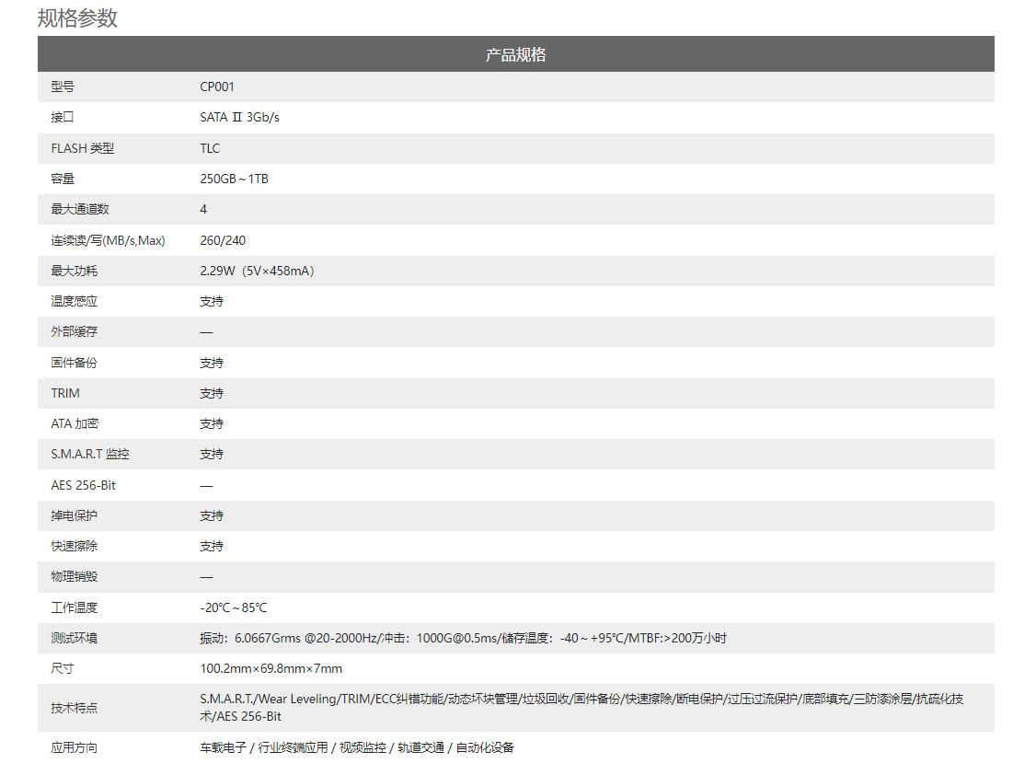Select the 'SATA II 3Gb/s' interface value
This screenshot has height=775, width=1013.
(x=240, y=117)
